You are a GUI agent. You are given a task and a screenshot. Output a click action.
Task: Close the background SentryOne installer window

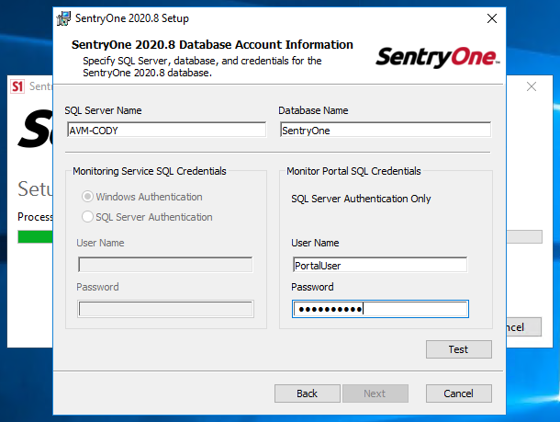(532, 86)
